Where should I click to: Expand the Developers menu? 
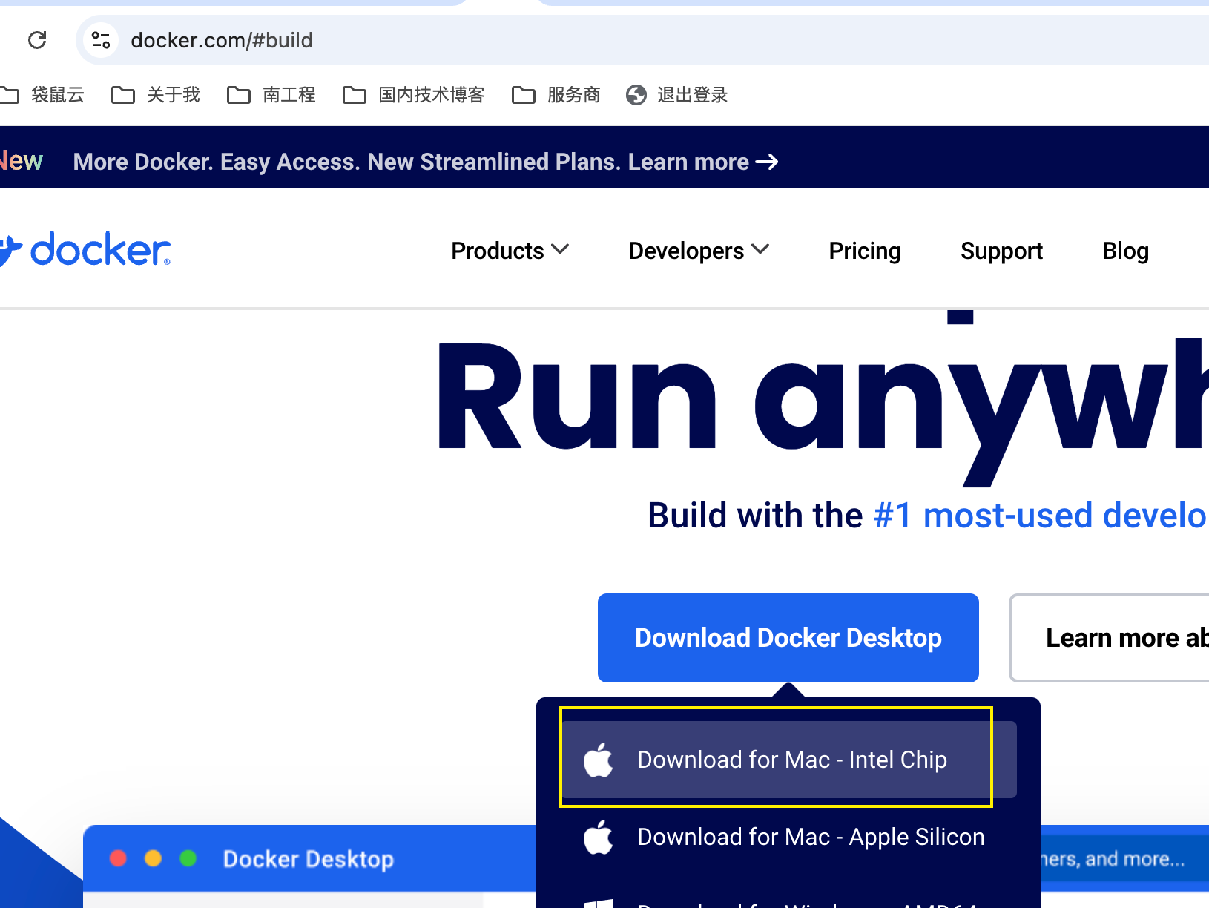pyautogui.click(x=699, y=251)
